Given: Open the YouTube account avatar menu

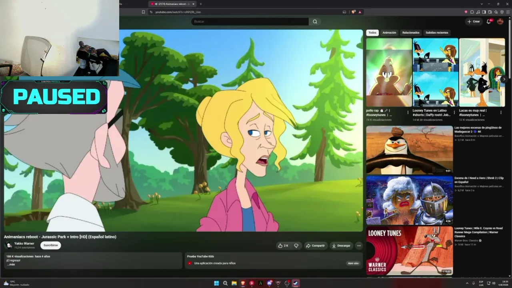Looking at the screenshot, I should pos(500,22).
